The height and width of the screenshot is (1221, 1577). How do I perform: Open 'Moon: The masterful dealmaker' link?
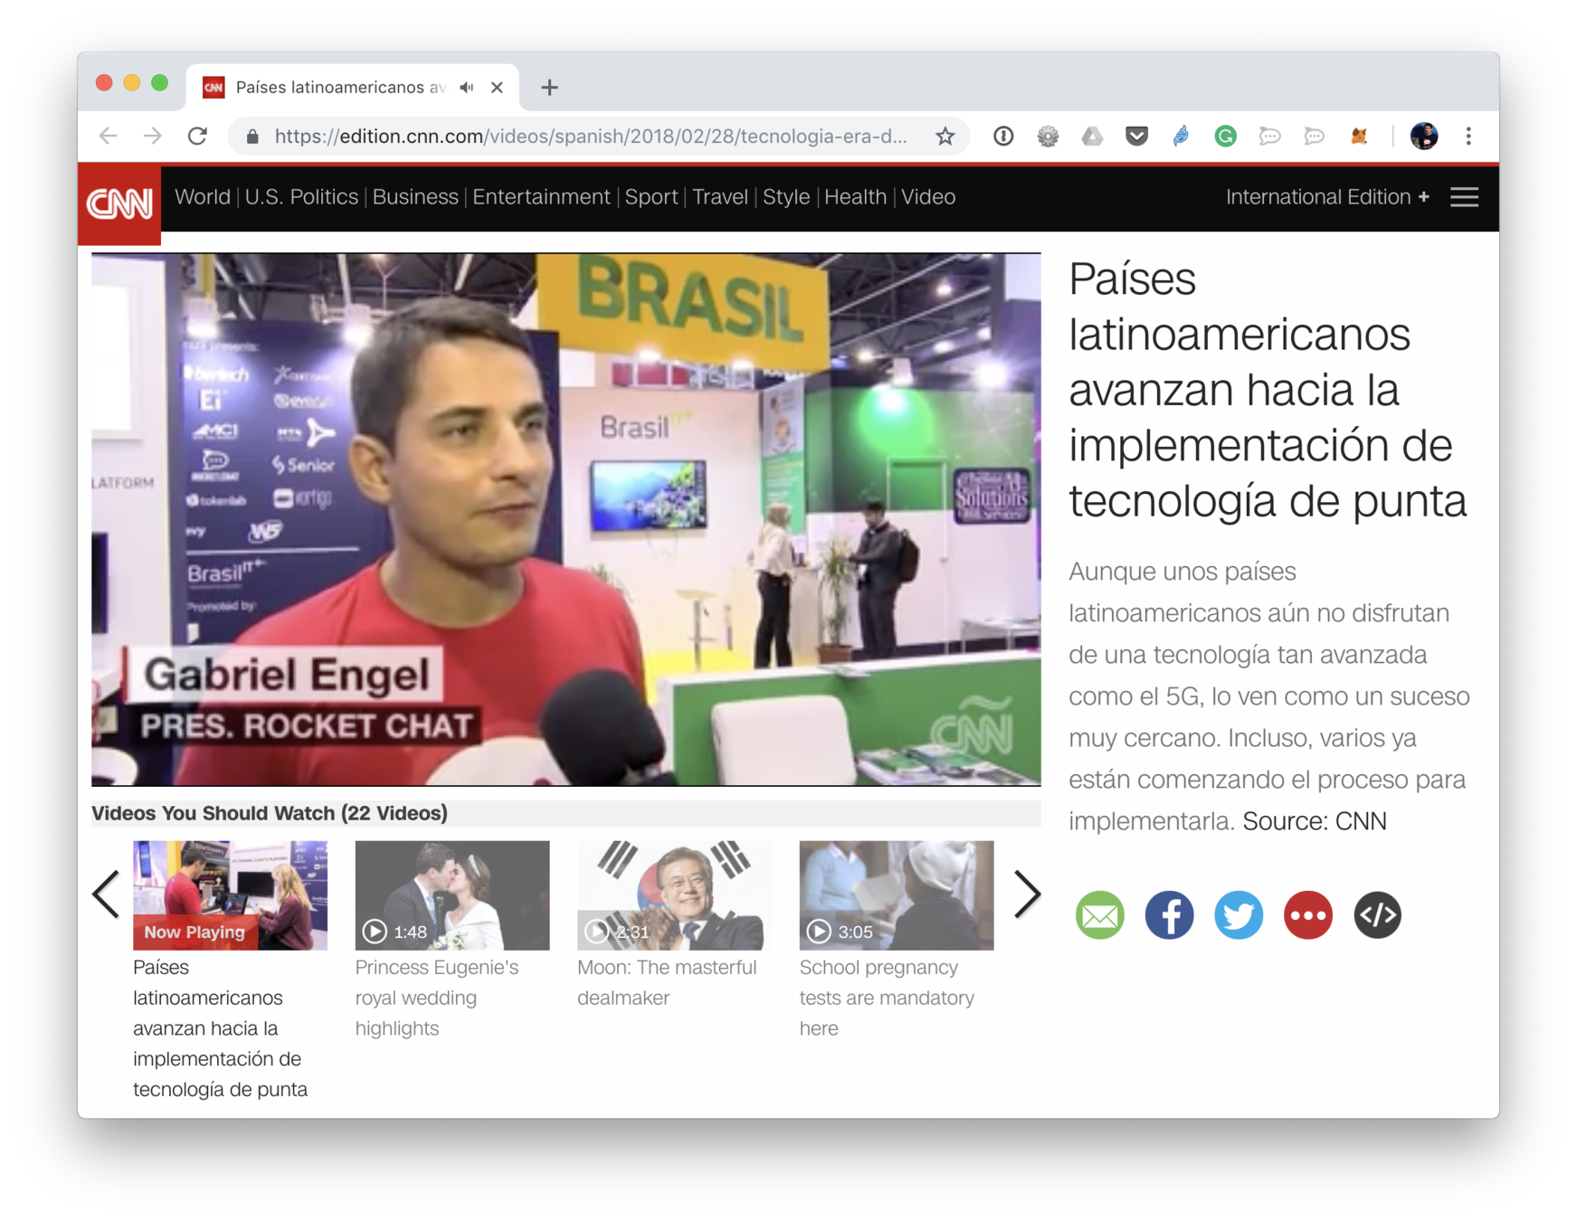tap(667, 982)
